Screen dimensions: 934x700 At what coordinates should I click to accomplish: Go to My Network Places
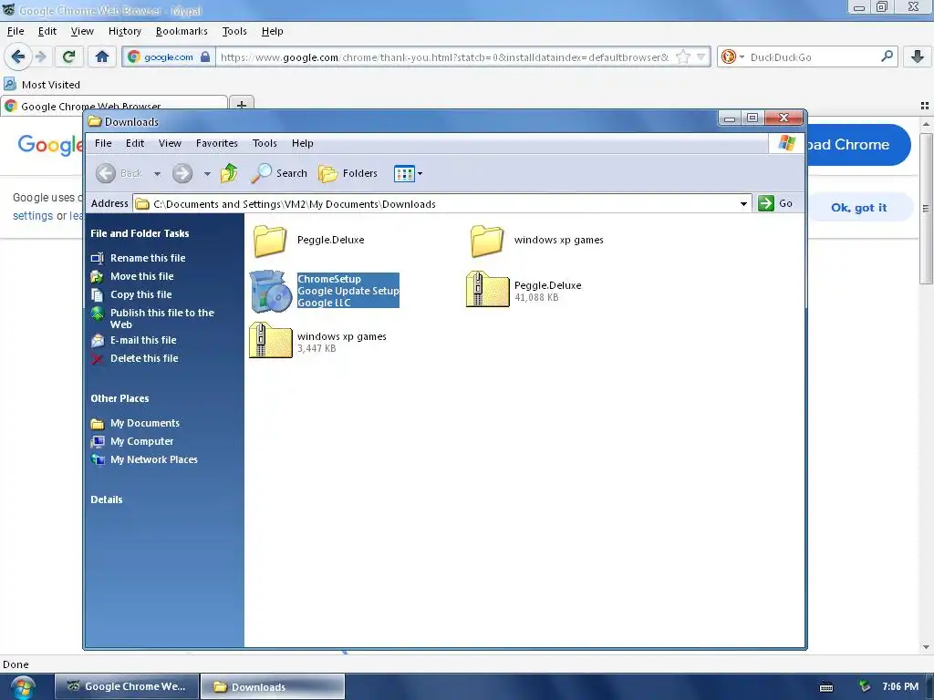(153, 459)
